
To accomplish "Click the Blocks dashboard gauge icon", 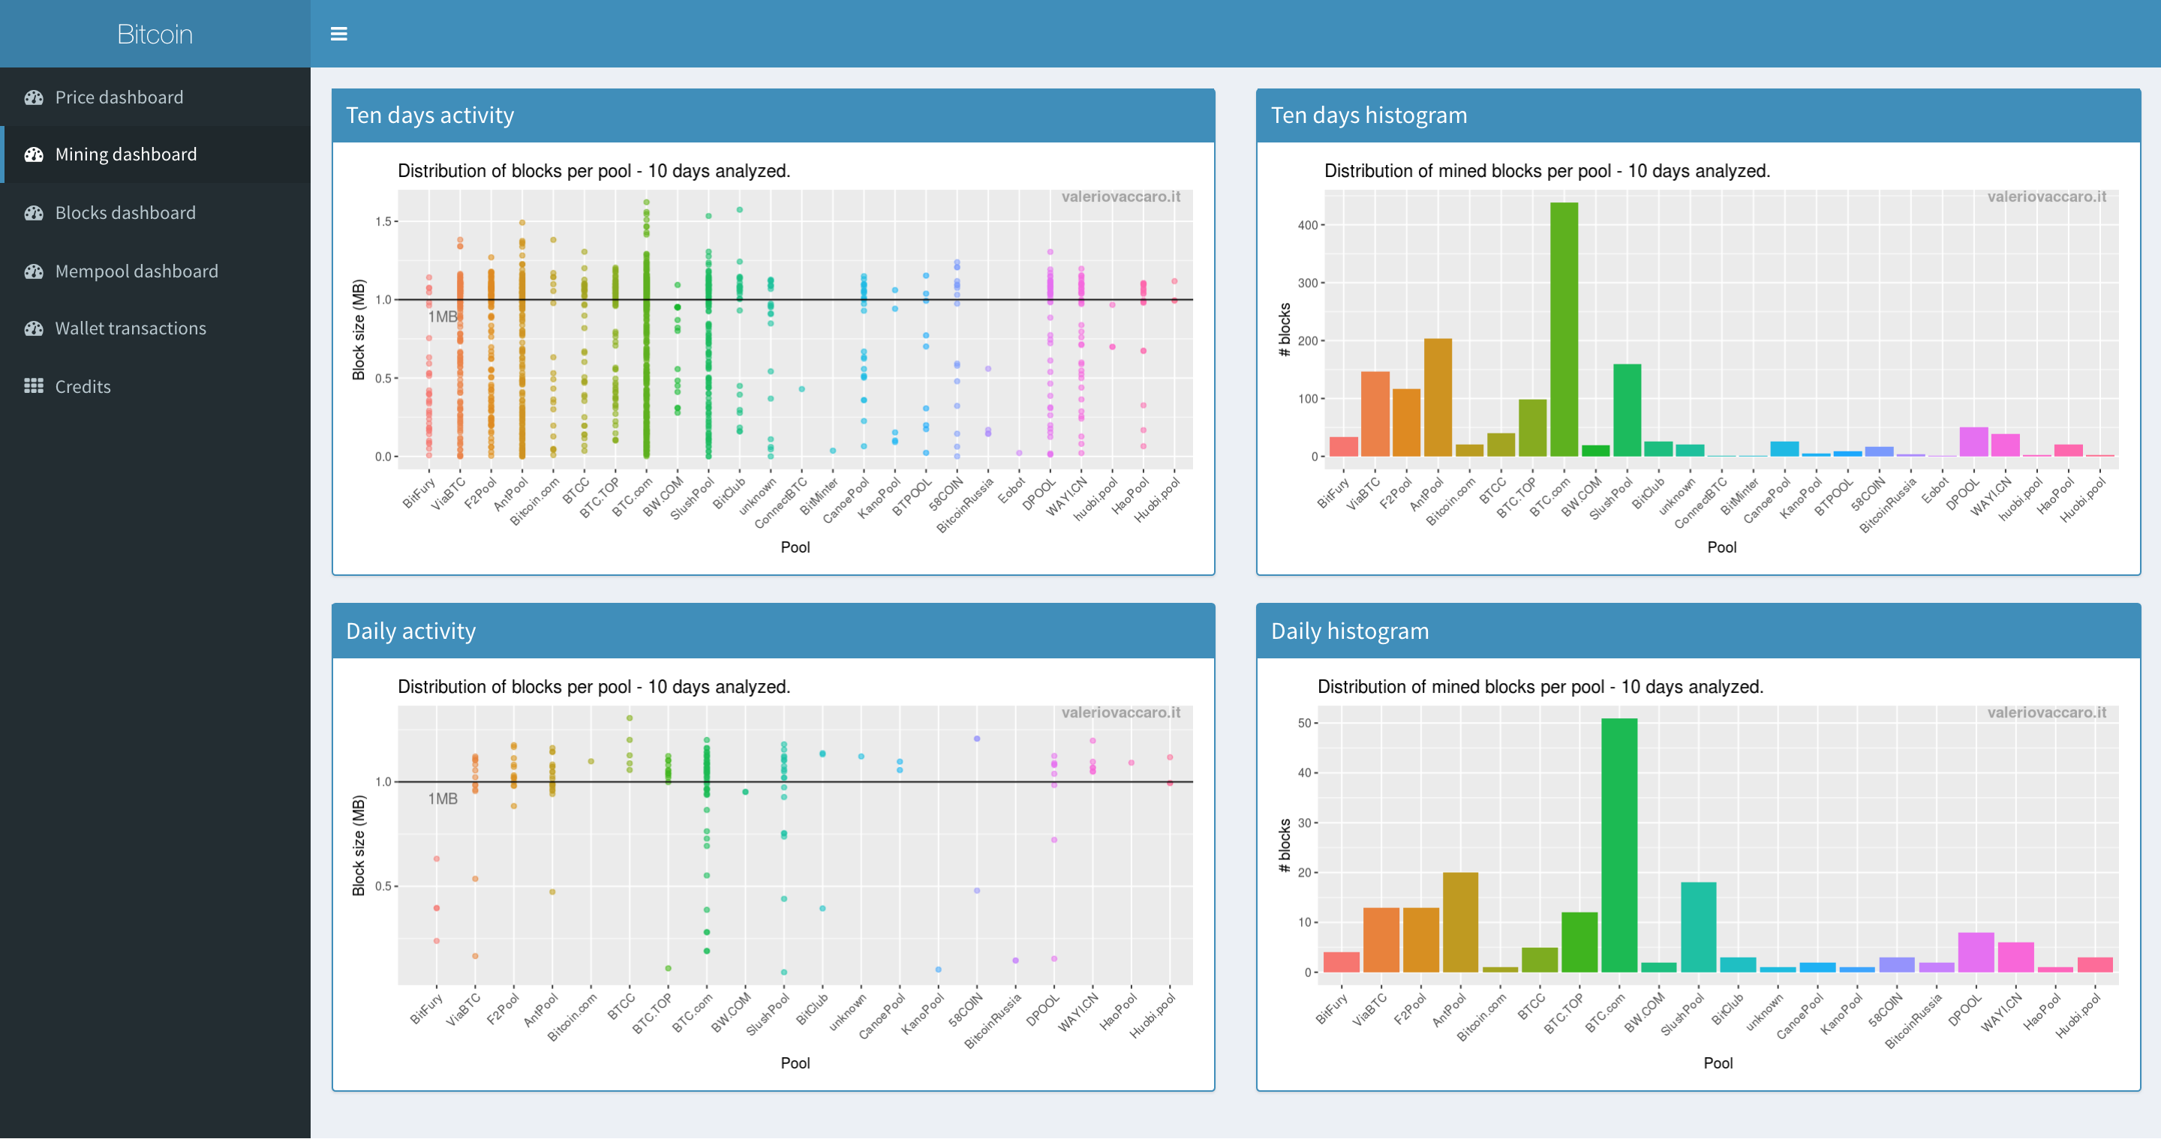I will point(34,213).
